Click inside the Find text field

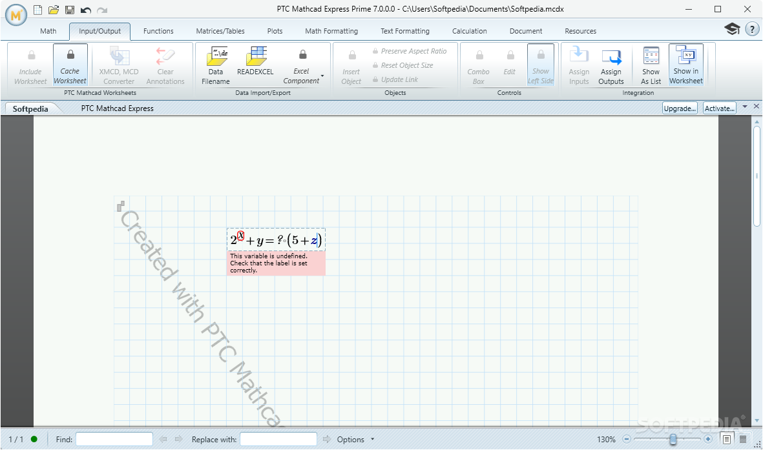pyautogui.click(x=114, y=439)
